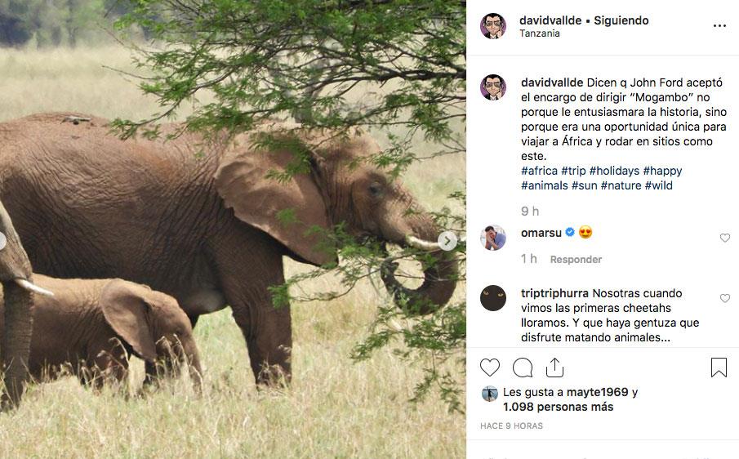Click the share arrow icon
This screenshot has height=459, width=739.
pyautogui.click(x=555, y=368)
